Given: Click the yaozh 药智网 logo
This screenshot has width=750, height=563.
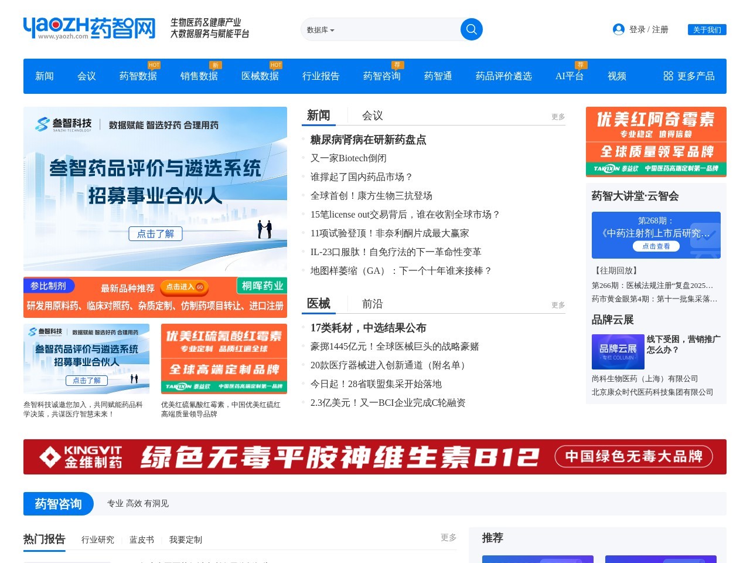Looking at the screenshot, I should pos(89,28).
